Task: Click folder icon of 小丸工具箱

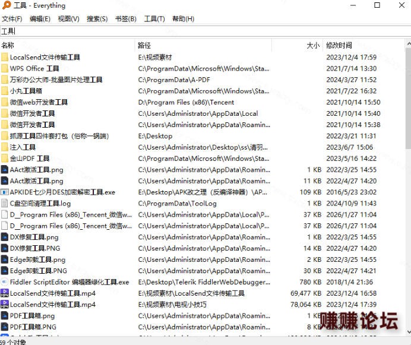Action: point(5,91)
